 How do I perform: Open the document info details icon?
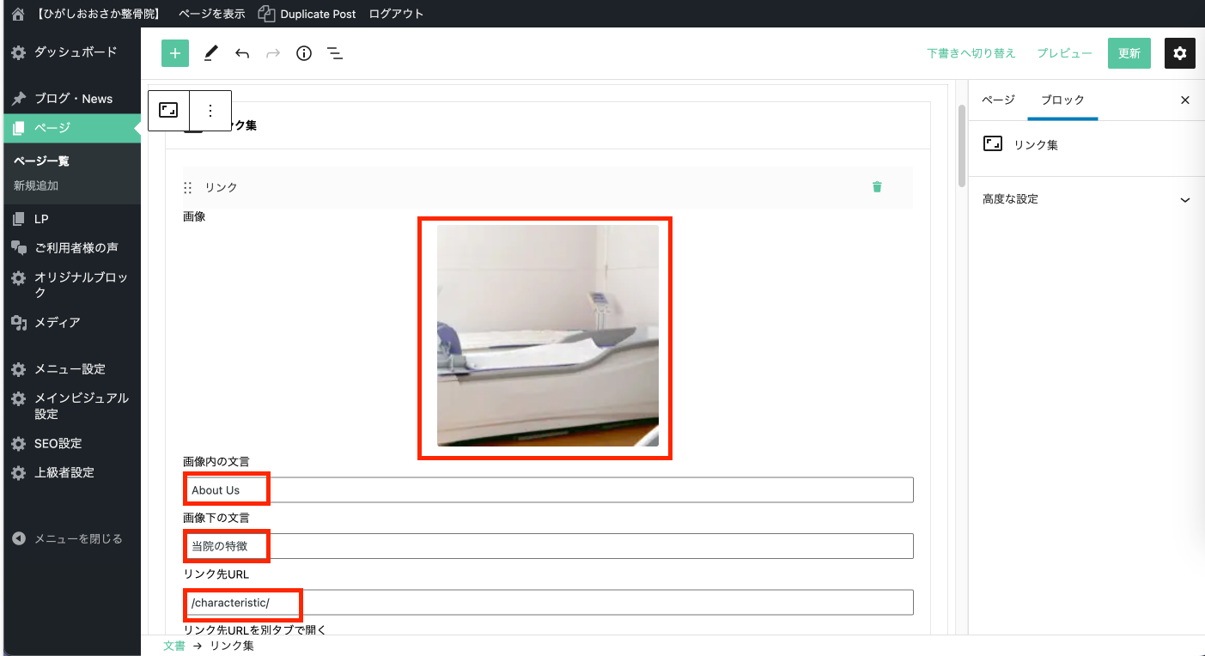point(303,53)
